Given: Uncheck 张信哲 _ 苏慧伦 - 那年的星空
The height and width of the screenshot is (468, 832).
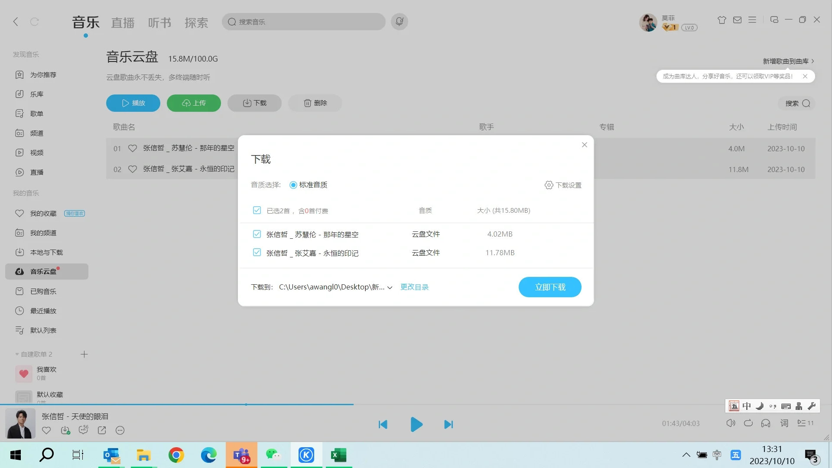Looking at the screenshot, I should click(257, 234).
